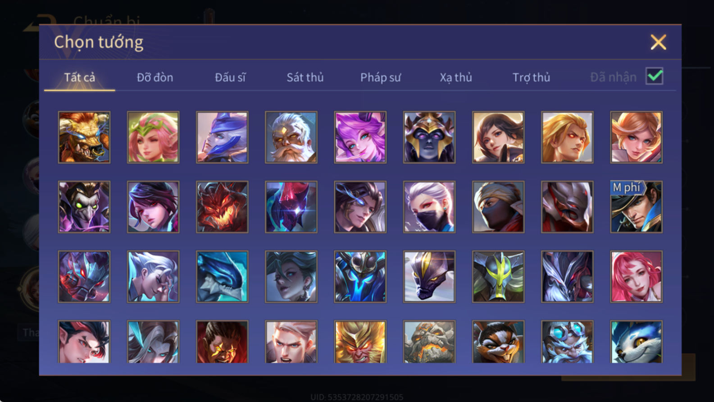The image size is (714, 402).
Task: Open the Sát thủ tab
Action: tap(305, 78)
